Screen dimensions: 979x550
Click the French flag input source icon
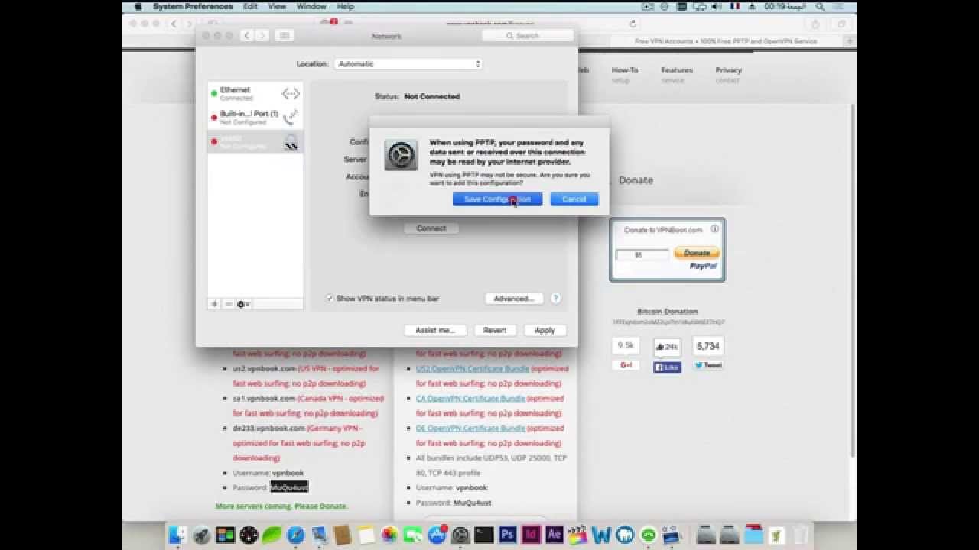pyautogui.click(x=734, y=6)
